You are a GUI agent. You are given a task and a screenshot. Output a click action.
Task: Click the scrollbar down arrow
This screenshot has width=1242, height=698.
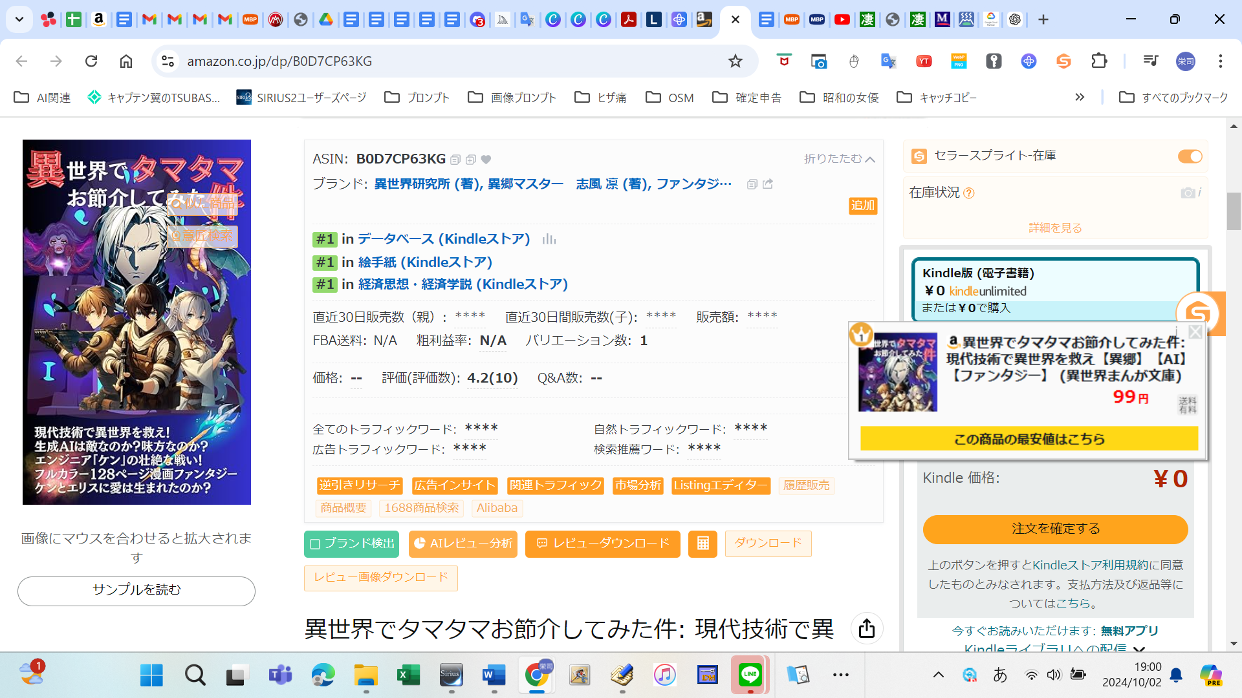click(x=1234, y=644)
